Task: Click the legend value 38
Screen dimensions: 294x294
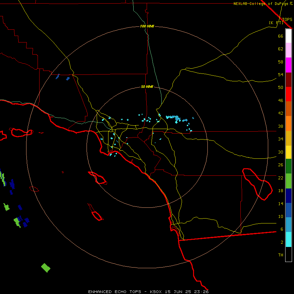Action: click(281, 126)
